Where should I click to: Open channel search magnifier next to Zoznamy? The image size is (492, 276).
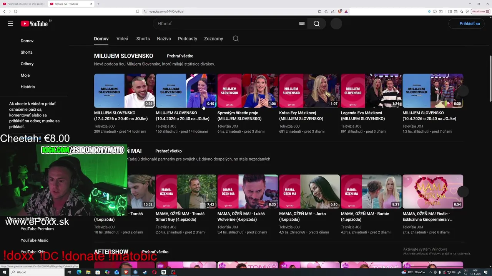coord(236,38)
